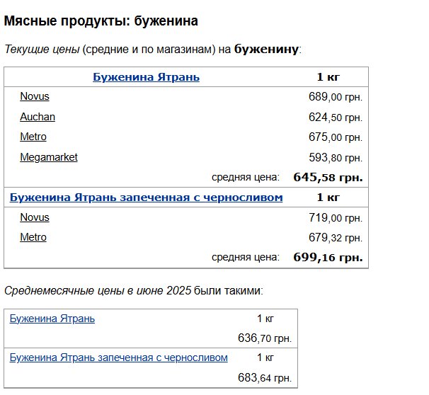Open Novus link priced 719,00 грн.
The height and width of the screenshot is (395, 429).
click(x=35, y=217)
